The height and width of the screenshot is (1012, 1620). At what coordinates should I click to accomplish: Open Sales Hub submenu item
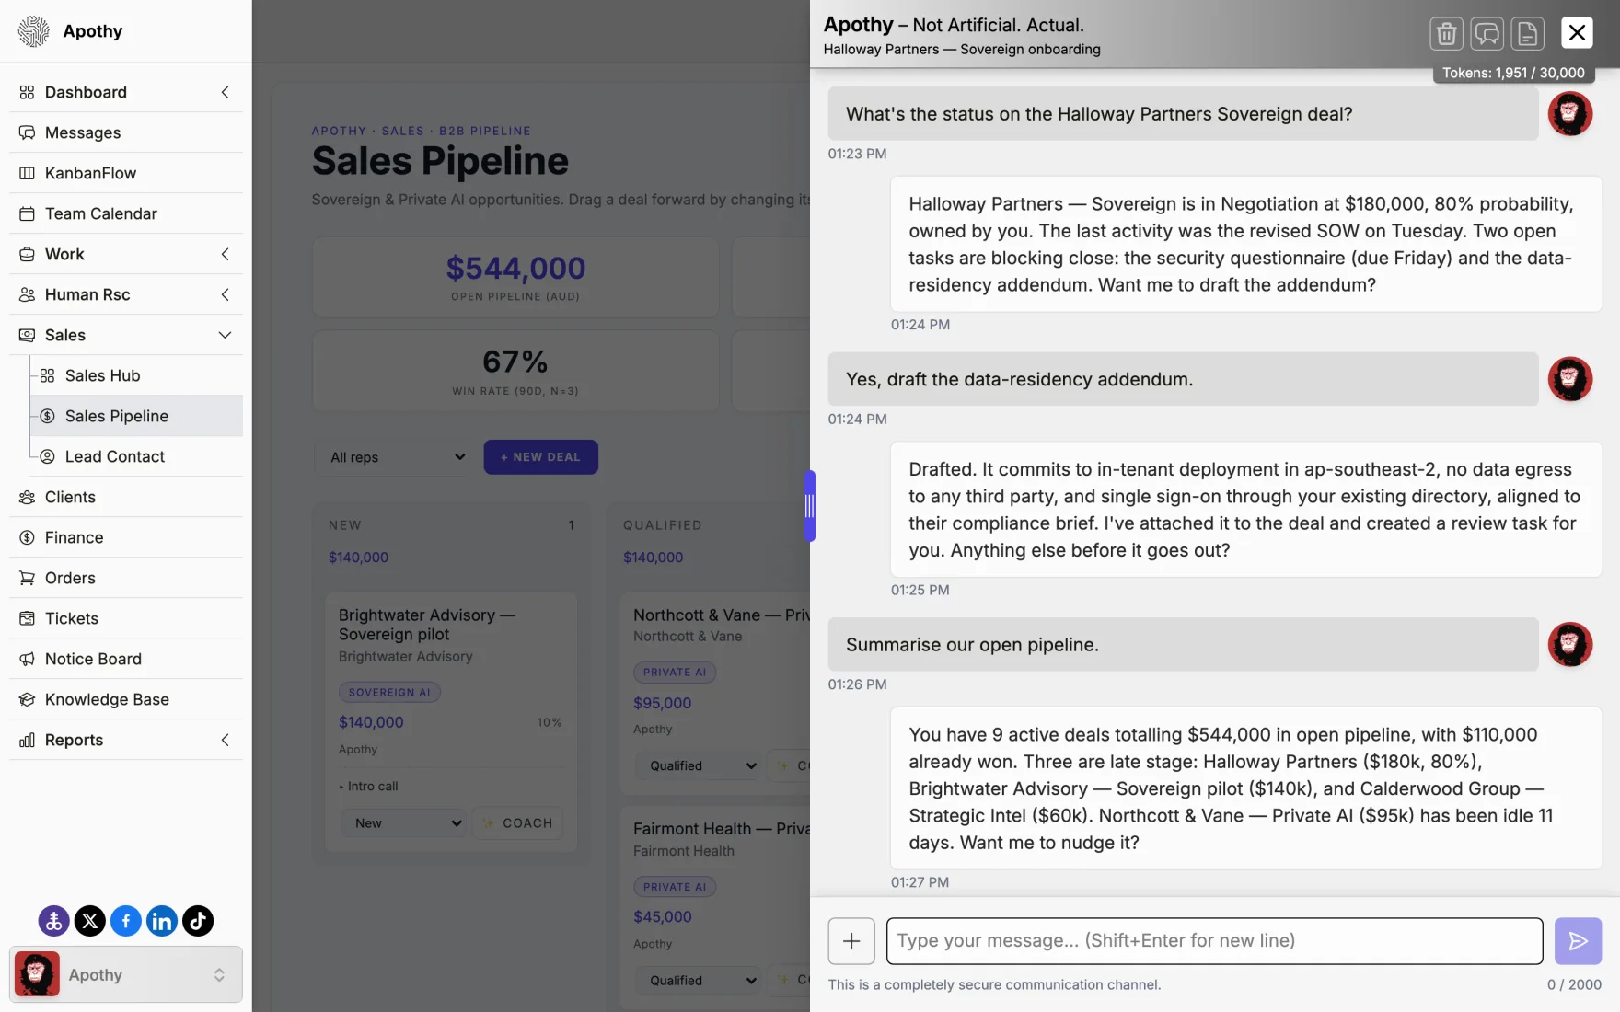pyautogui.click(x=136, y=375)
